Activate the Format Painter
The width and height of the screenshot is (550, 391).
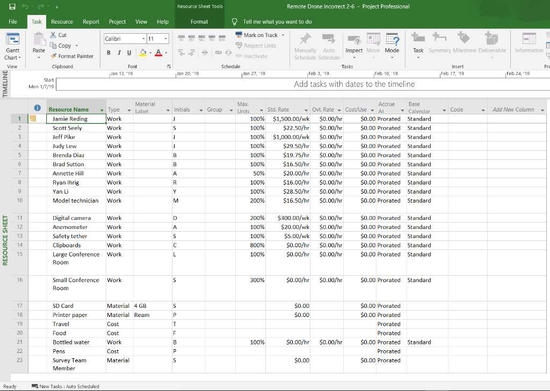click(x=73, y=56)
